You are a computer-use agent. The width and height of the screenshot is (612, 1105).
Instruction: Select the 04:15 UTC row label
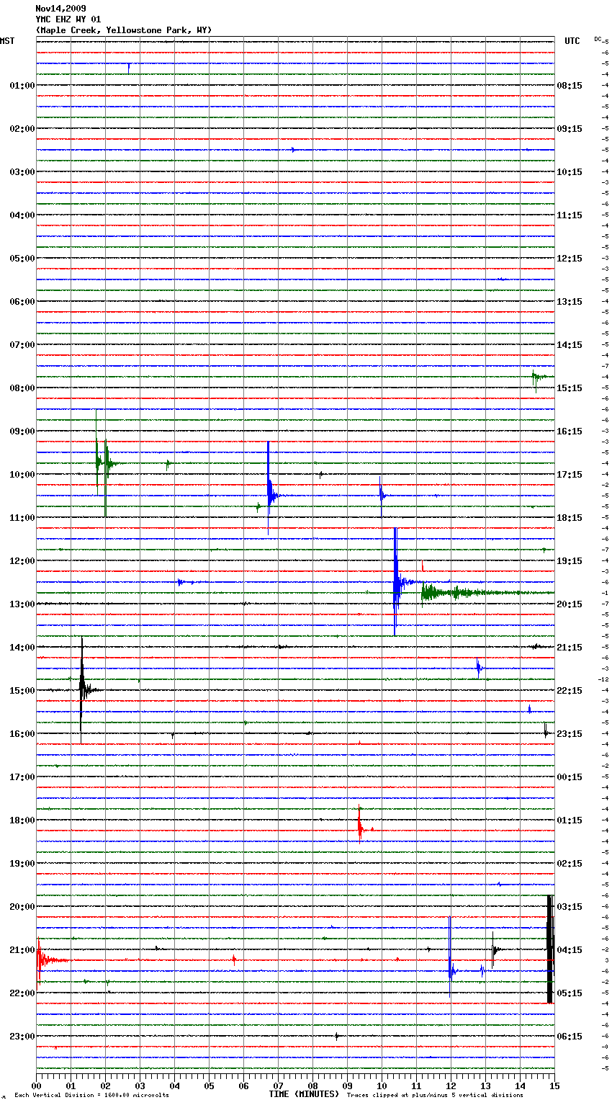[570, 950]
